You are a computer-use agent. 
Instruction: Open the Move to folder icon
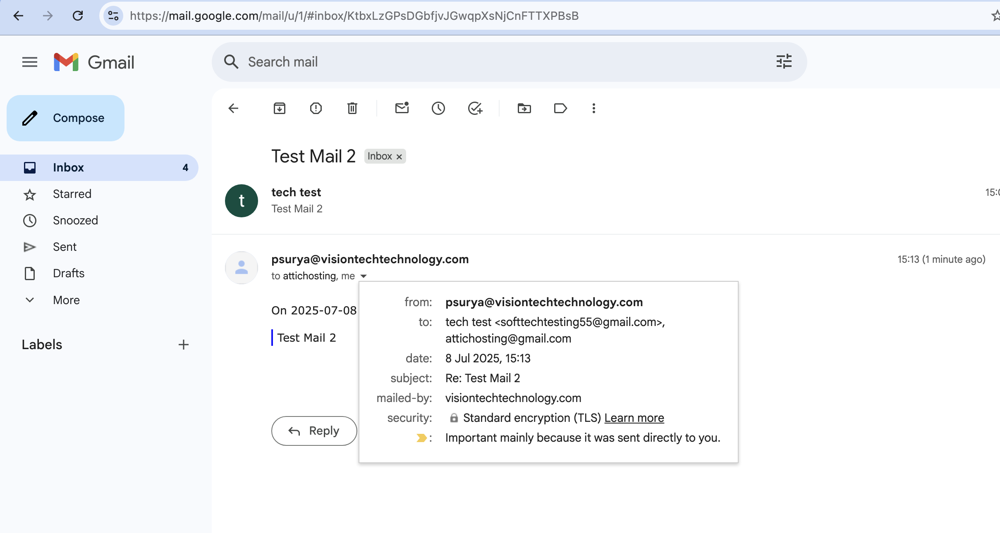[x=524, y=108]
